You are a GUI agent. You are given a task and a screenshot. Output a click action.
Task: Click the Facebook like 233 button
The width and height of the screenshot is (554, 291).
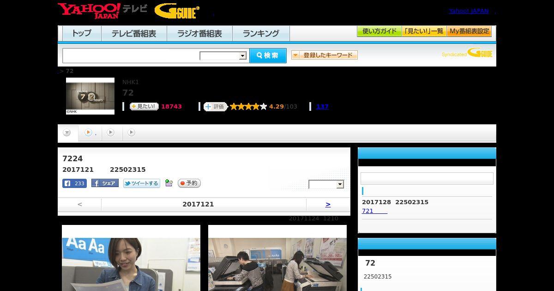tap(74, 183)
